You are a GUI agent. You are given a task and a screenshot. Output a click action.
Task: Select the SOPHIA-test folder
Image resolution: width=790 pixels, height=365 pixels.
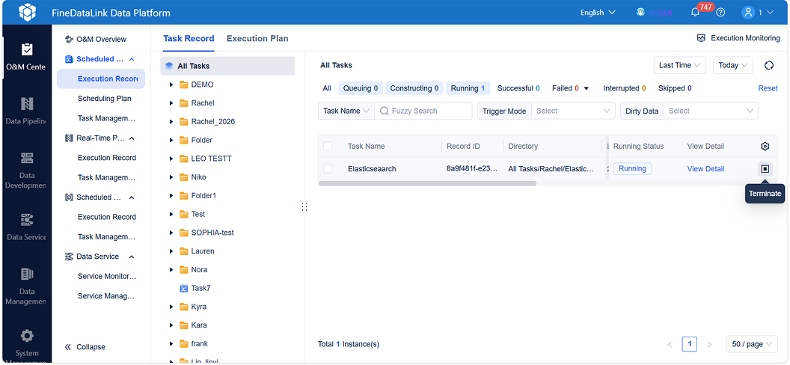(212, 233)
